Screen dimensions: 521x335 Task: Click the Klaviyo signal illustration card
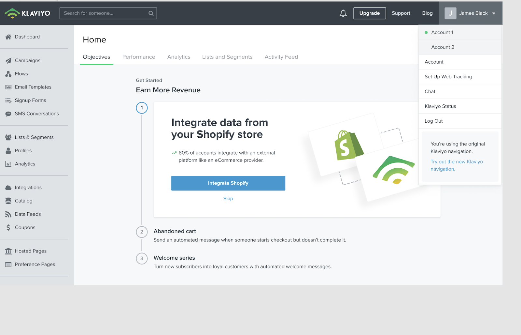tap(394, 170)
